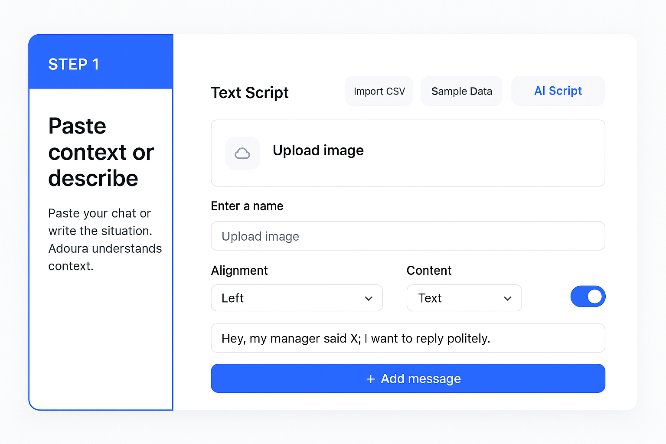Click the cloud upload icon
The height and width of the screenshot is (444, 666).
242,153
